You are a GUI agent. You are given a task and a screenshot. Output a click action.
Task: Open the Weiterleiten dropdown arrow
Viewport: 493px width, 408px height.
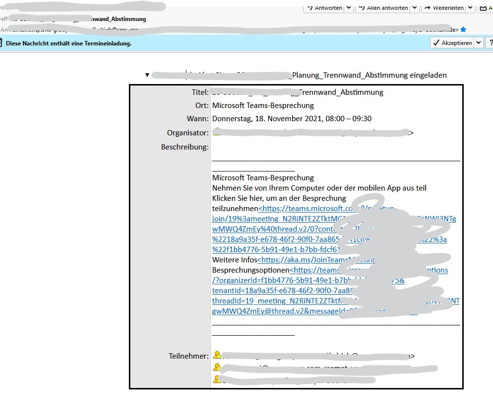point(470,8)
